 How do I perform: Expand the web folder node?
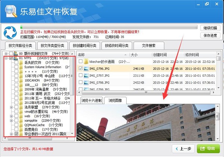(x=11, y=116)
